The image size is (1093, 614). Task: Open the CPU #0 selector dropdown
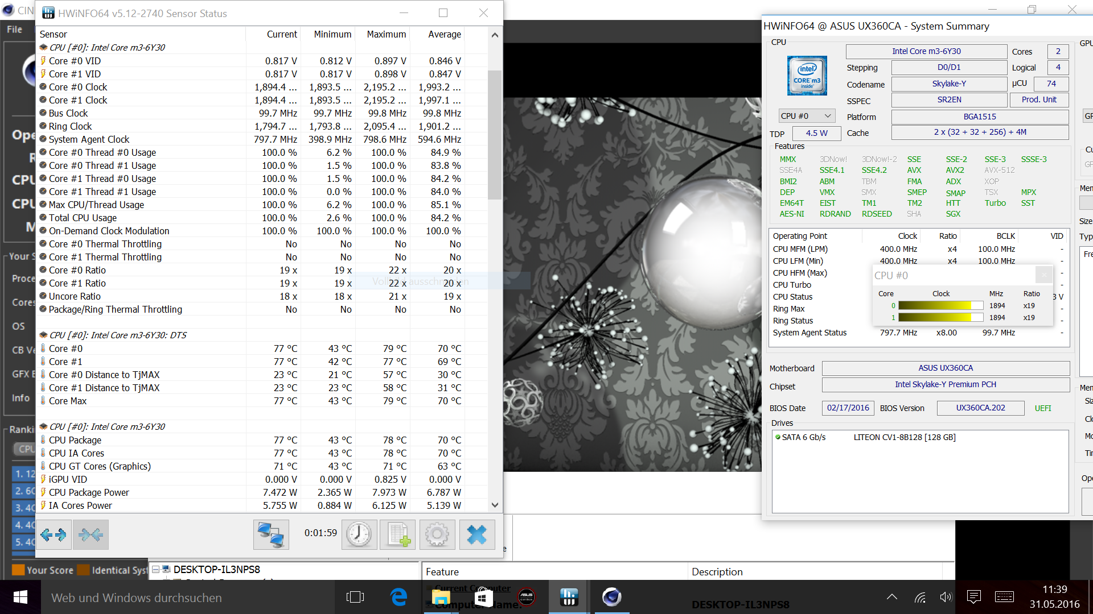pyautogui.click(x=807, y=116)
